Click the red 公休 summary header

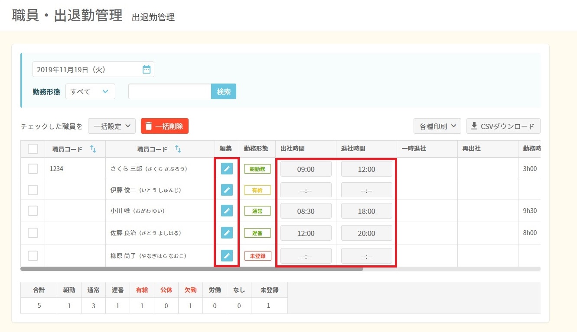pos(166,290)
